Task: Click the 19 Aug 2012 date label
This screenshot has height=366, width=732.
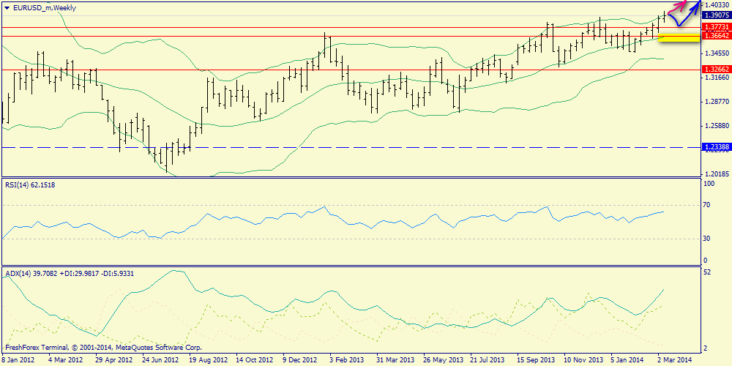Action: (208, 360)
